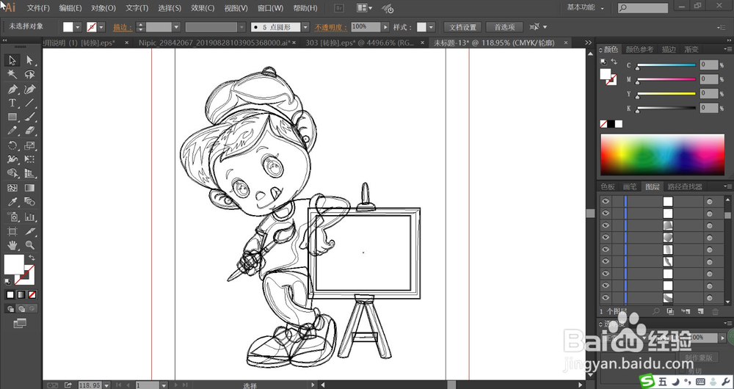Image resolution: width=734 pixels, height=389 pixels.
Task: Select the Paintbrush tool
Action: point(30,117)
